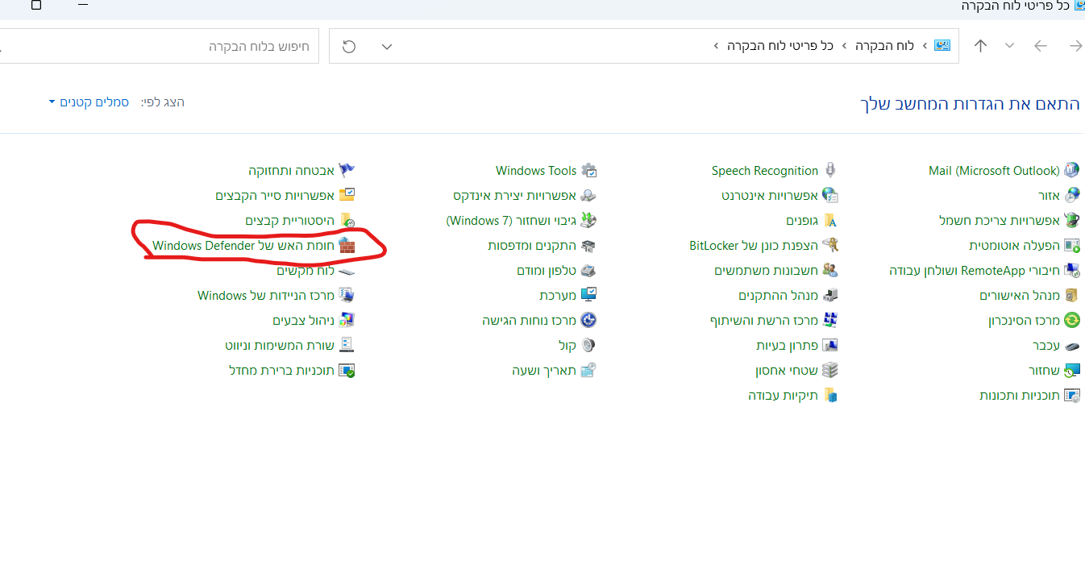This screenshot has height=585, width=1085.
Task: Open the שחזור link
Action: [x=1043, y=370]
